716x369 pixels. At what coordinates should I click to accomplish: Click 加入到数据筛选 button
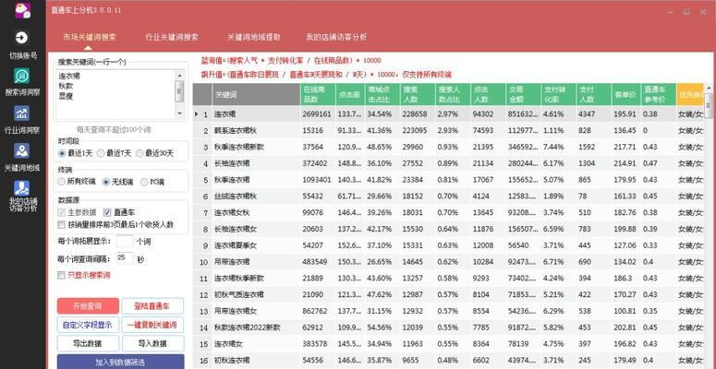120,363
